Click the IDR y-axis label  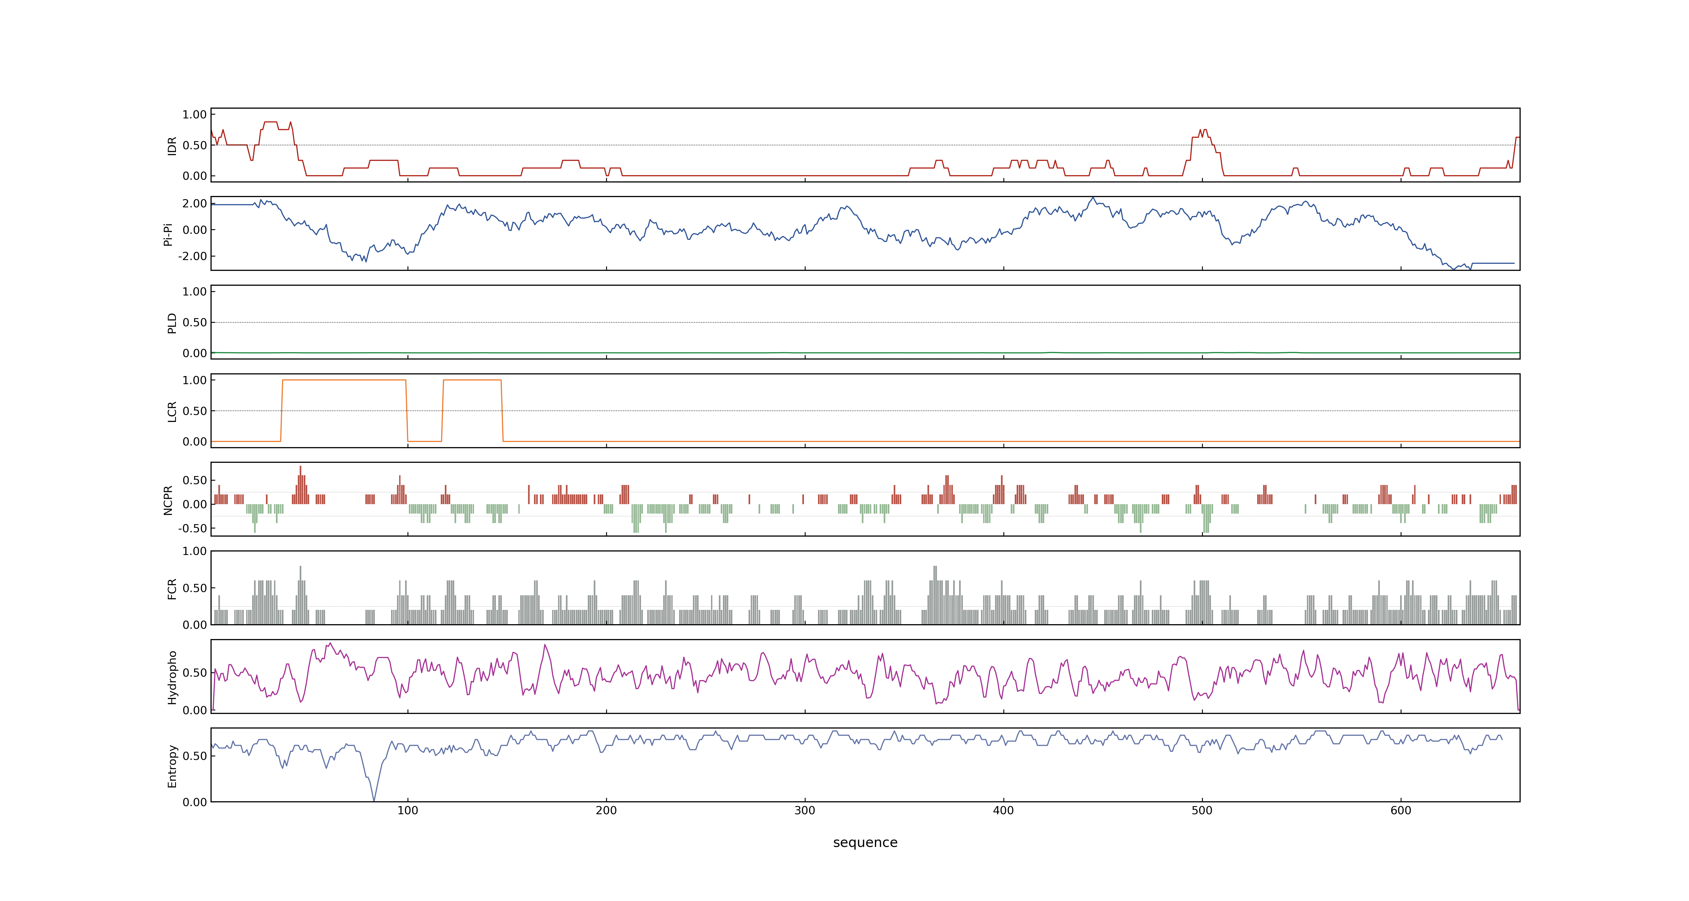(x=172, y=146)
